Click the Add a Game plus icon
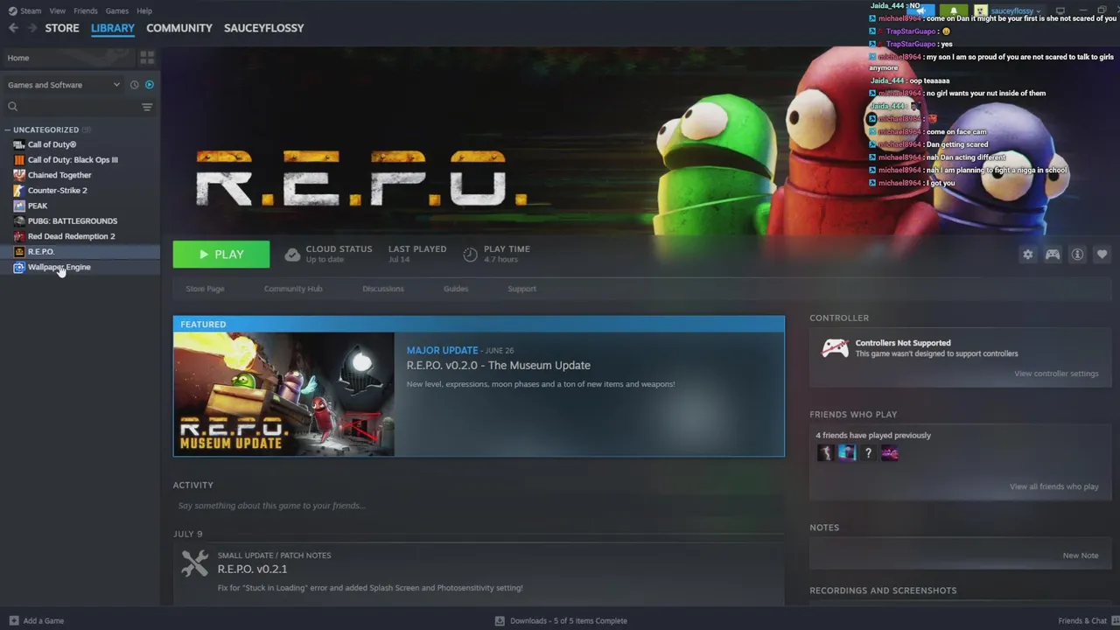This screenshot has height=630, width=1120. click(12, 620)
